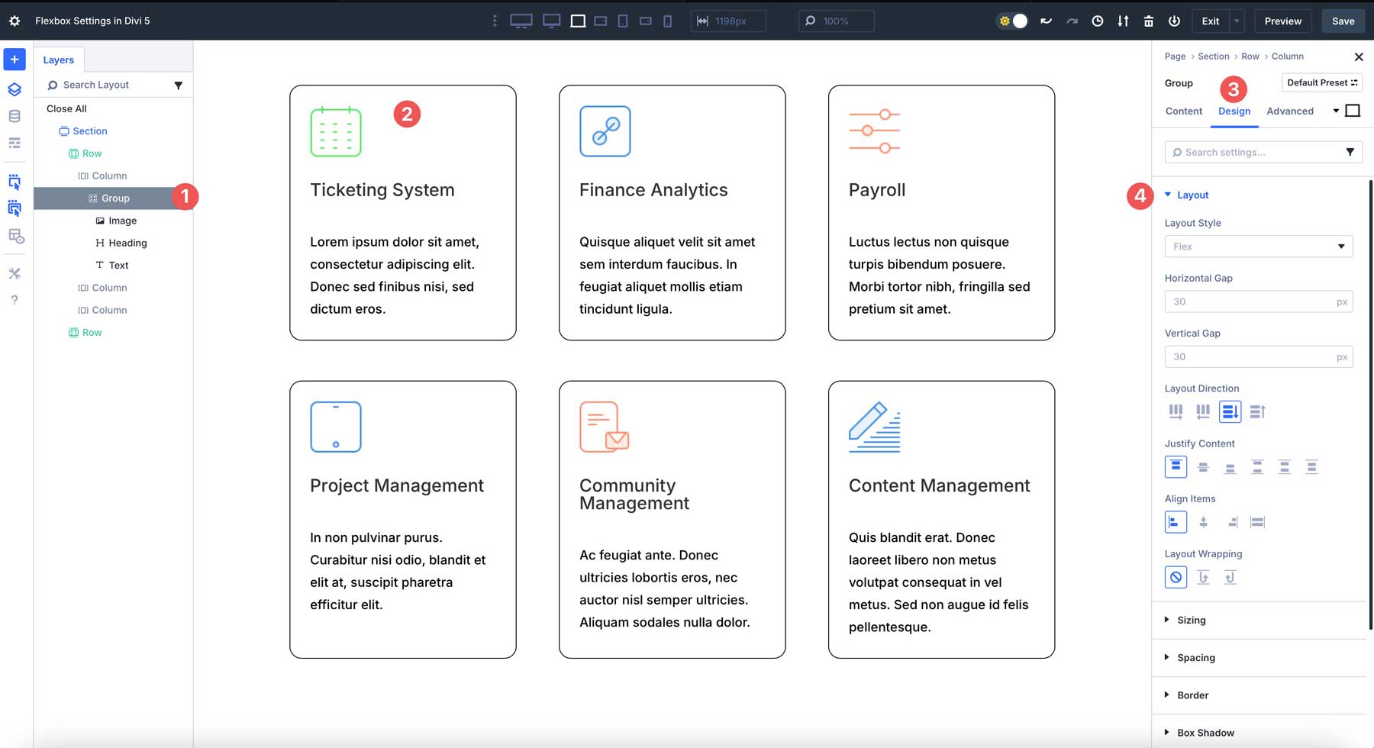Image resolution: width=1374 pixels, height=748 pixels.
Task: Switch to the Content tab
Action: click(x=1183, y=111)
